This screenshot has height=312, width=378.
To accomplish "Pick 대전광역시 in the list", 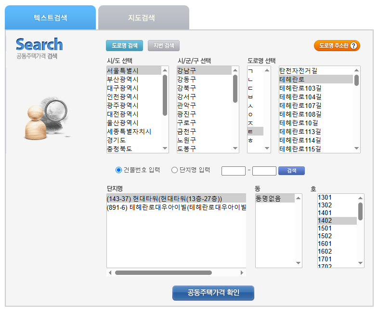I will coord(134,114).
